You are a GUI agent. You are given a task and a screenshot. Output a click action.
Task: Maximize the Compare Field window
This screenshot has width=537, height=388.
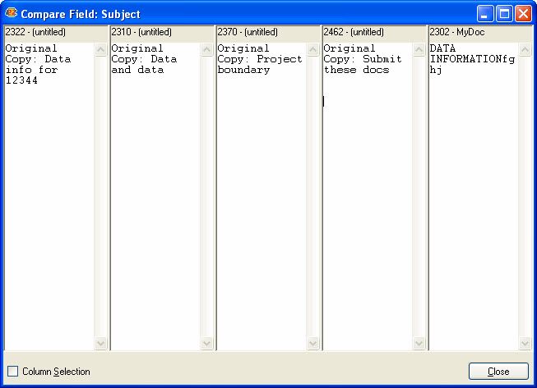(x=504, y=14)
